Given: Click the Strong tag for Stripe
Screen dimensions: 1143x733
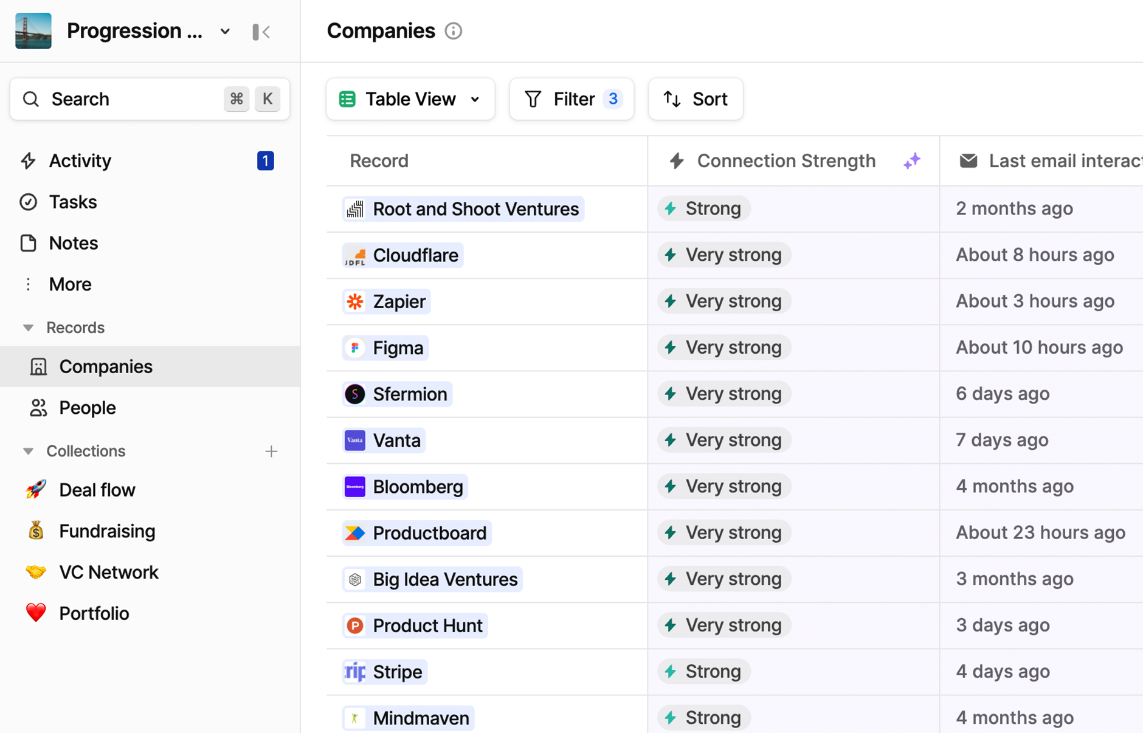Looking at the screenshot, I should coord(704,671).
